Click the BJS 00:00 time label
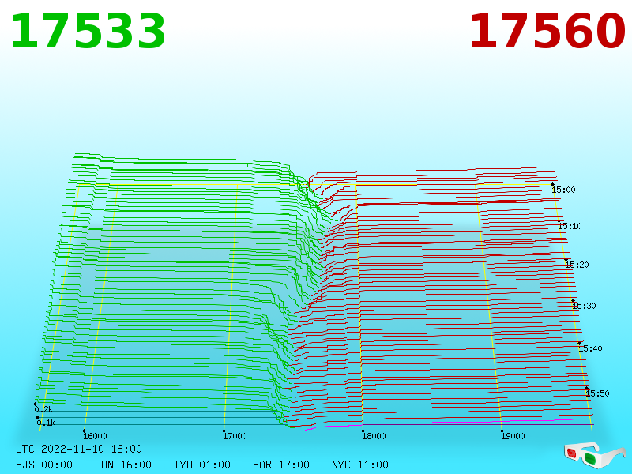This screenshot has height=474, width=632. (x=44, y=465)
